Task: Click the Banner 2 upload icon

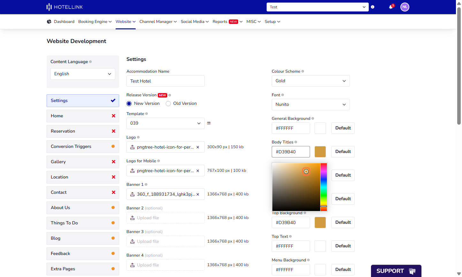Action: click(x=133, y=218)
